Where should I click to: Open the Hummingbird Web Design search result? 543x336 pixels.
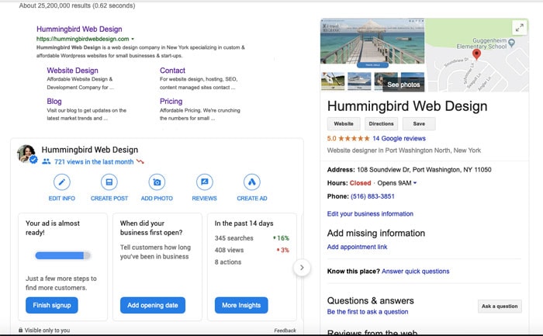(79, 29)
